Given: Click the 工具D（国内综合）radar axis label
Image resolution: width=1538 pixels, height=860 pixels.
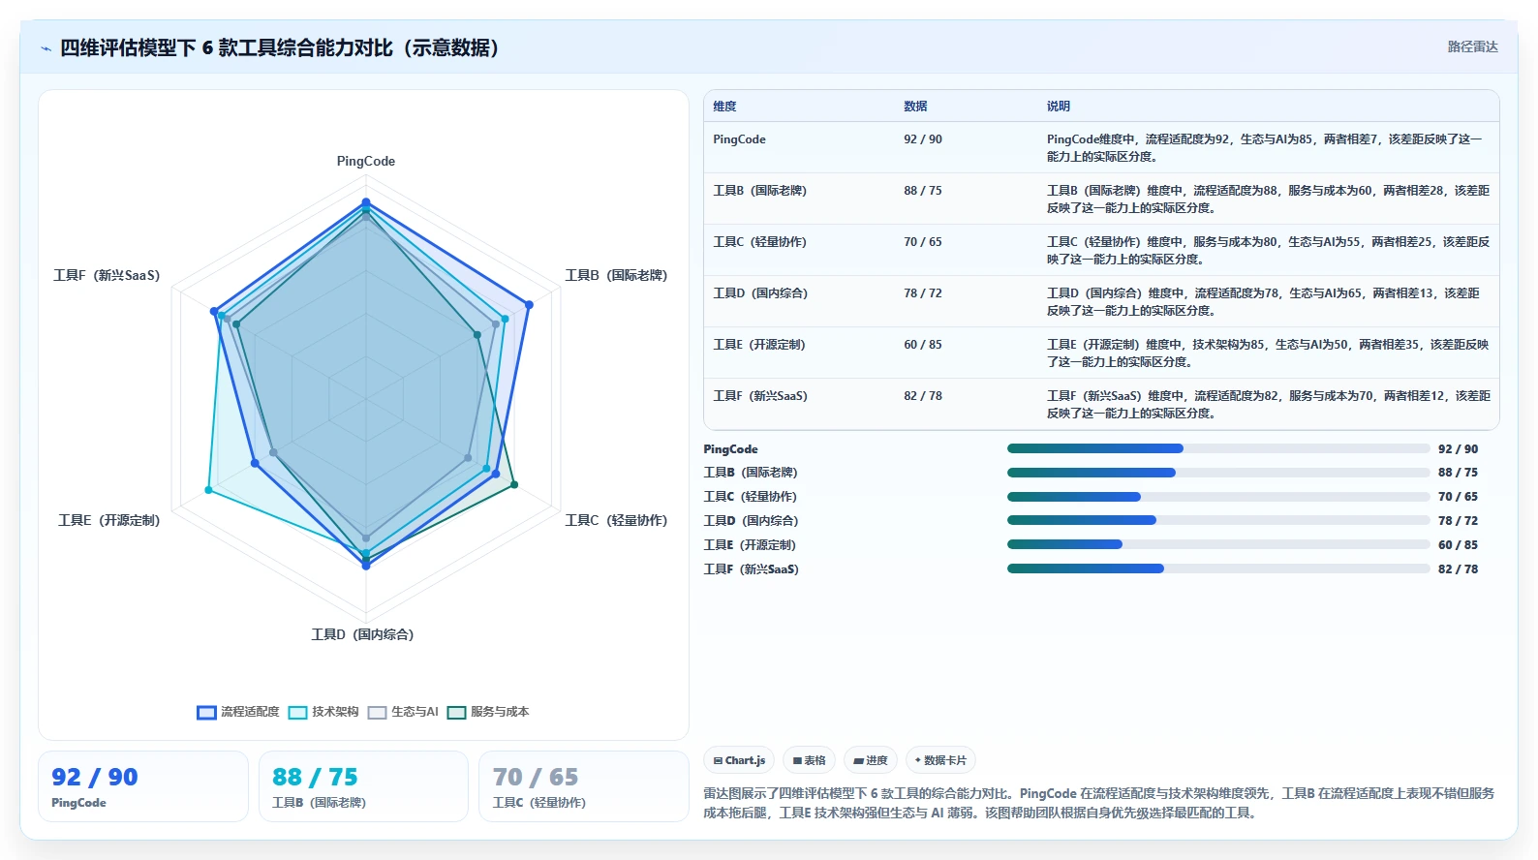Looking at the screenshot, I should (362, 634).
